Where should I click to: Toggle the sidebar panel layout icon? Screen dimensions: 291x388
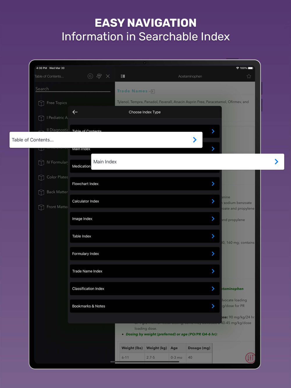click(123, 76)
